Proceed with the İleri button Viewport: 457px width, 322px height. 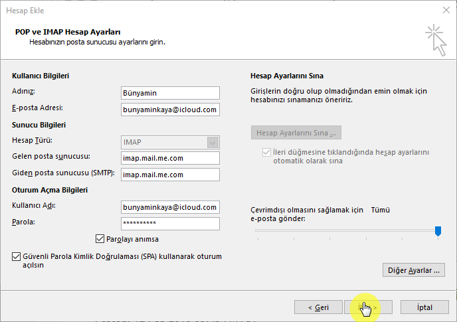pyautogui.click(x=368, y=307)
